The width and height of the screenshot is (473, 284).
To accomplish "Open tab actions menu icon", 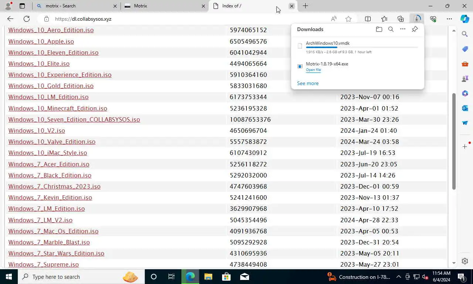I will tap(22, 6).
